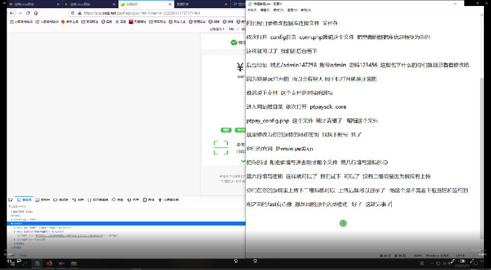Place cursor at end of last Notepad line

click(x=392, y=204)
